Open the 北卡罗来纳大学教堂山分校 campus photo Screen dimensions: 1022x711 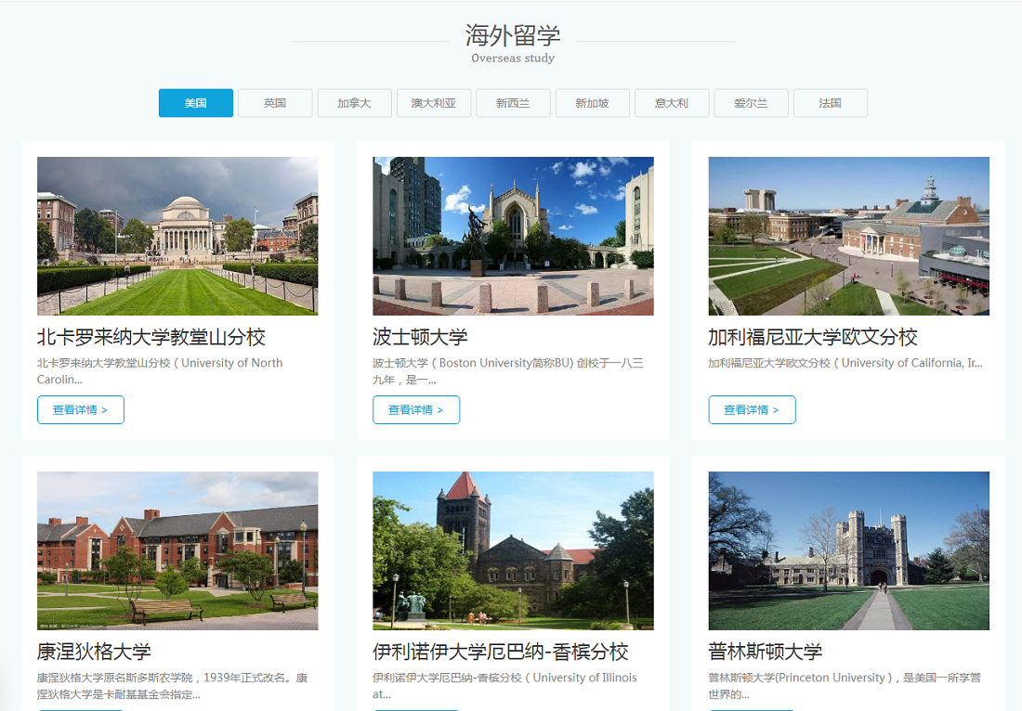click(x=177, y=236)
